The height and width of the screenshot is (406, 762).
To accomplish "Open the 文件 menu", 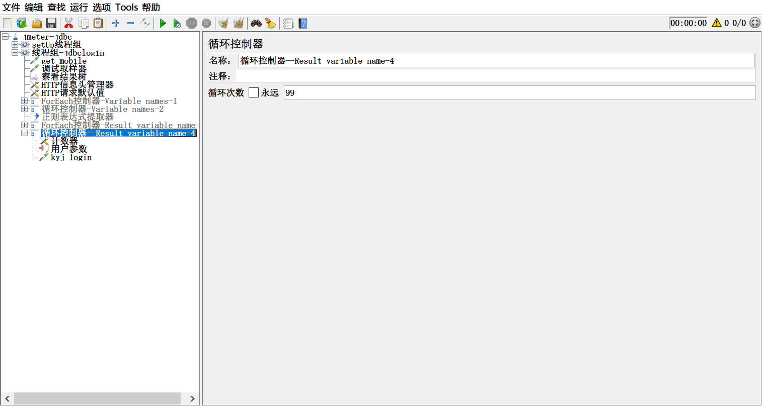I will (x=11, y=7).
